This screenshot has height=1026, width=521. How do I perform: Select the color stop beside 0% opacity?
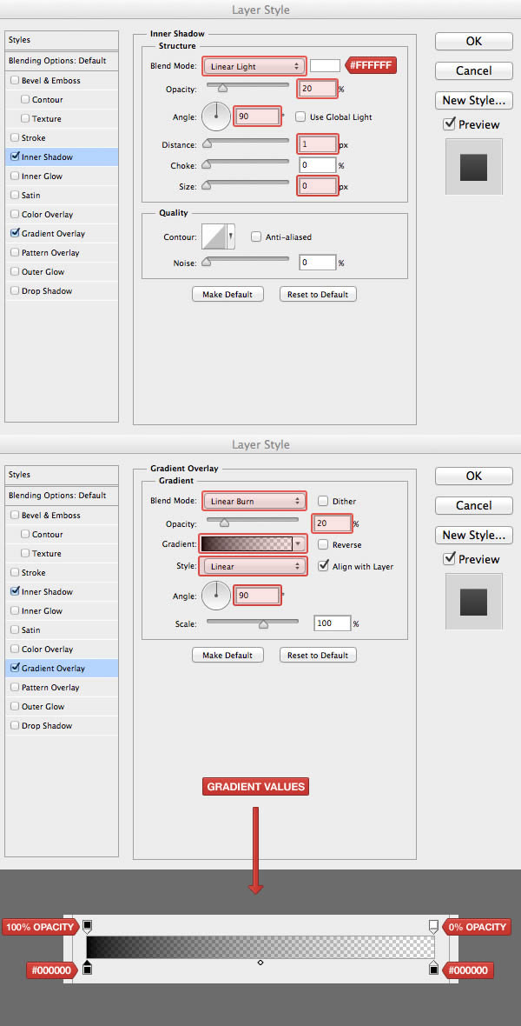pyautogui.click(x=433, y=968)
